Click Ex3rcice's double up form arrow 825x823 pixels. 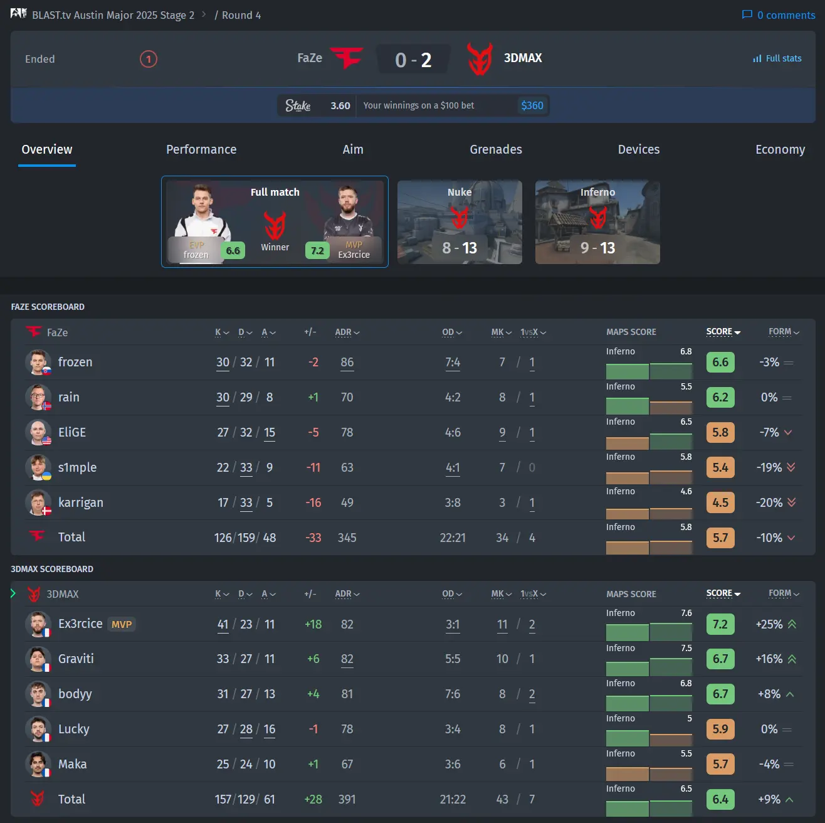pyautogui.click(x=792, y=624)
